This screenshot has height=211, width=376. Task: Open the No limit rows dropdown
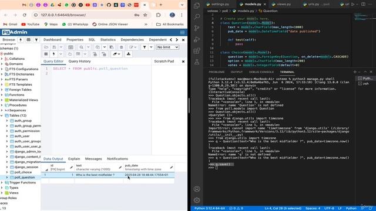point(167,47)
